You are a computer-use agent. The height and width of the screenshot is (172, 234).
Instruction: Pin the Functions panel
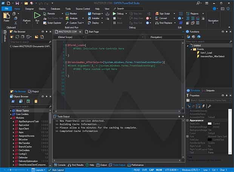point(226,32)
